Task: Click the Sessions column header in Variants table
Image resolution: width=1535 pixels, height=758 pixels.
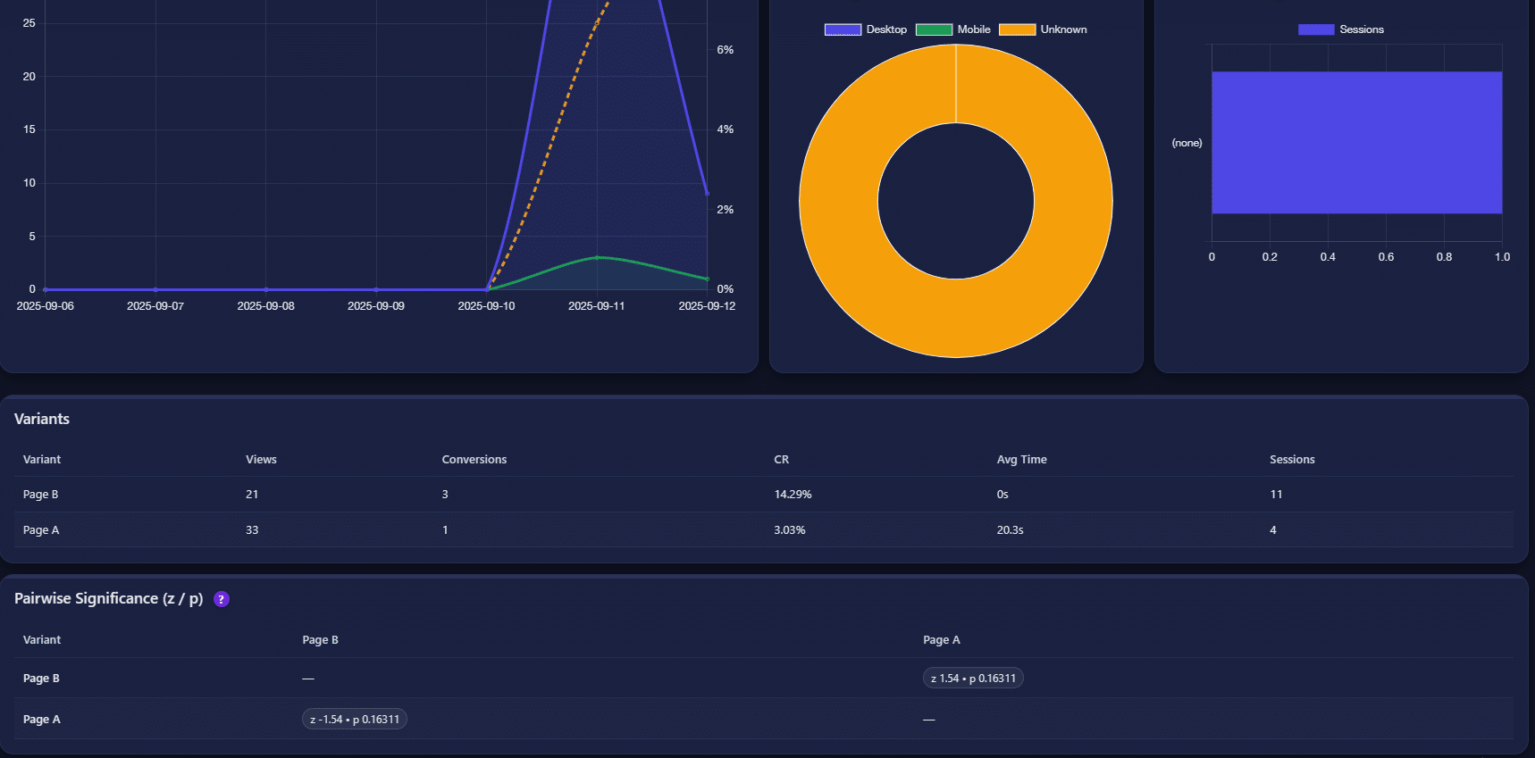Action: point(1291,460)
